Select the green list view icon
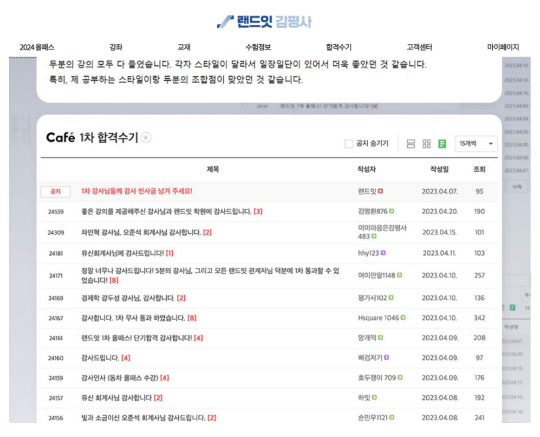Screen dimensions: 540x437 tap(442, 144)
